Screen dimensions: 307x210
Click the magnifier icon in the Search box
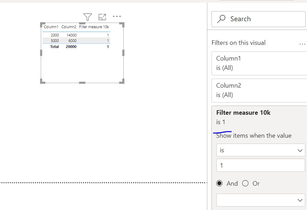(x=221, y=19)
